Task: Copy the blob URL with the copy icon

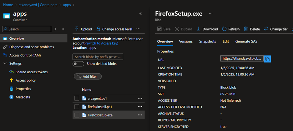Action: pos(268,59)
